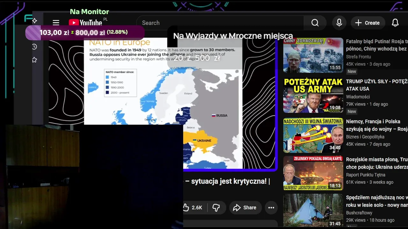Visit the Bushcraftowy channel
Viewport: 408px width, 229px height.
point(359,213)
